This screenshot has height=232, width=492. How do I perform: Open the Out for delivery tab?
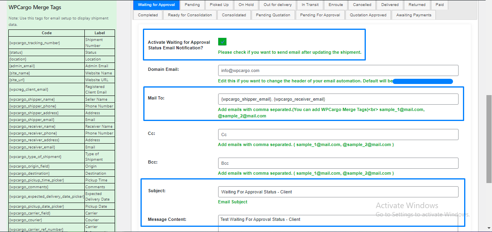[277, 5]
